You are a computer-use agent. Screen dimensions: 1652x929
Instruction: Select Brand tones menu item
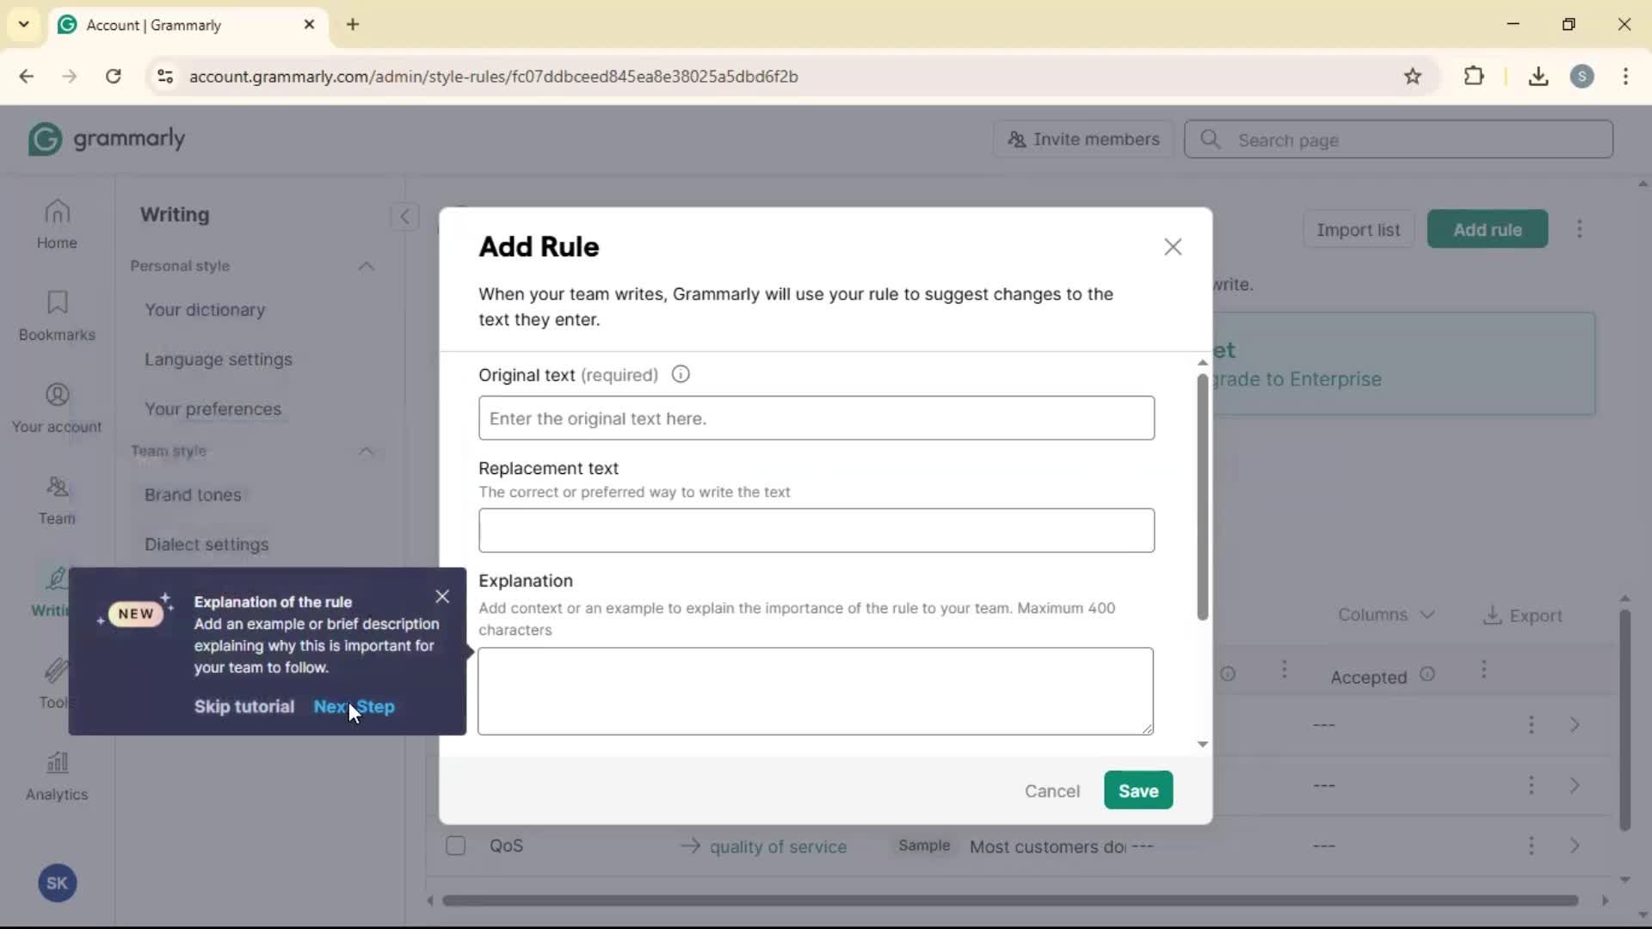pos(193,495)
